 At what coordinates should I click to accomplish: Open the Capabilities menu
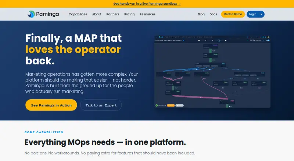(78, 14)
